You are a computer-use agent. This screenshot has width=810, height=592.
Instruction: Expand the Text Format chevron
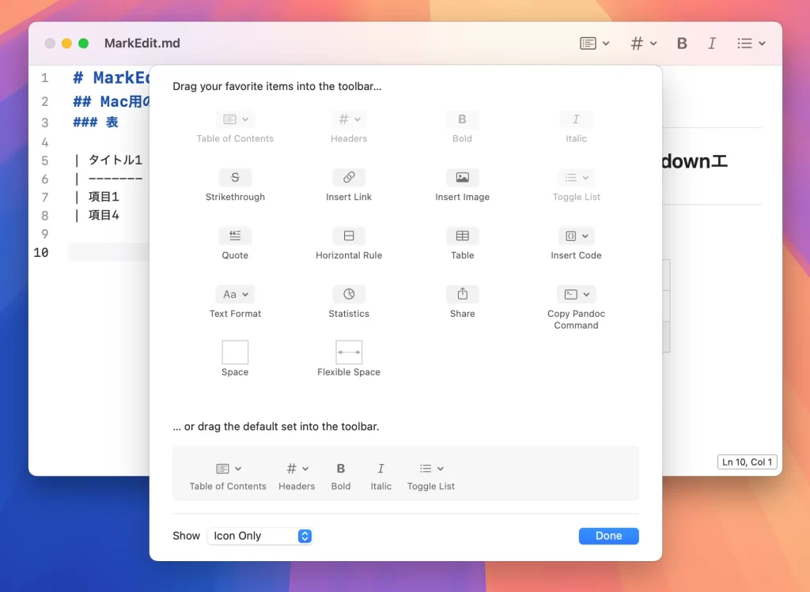pyautogui.click(x=245, y=294)
